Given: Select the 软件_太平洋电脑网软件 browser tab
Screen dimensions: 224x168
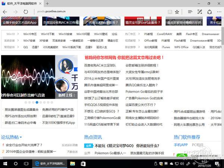Looking at the screenshot, I should tap(22, 4).
